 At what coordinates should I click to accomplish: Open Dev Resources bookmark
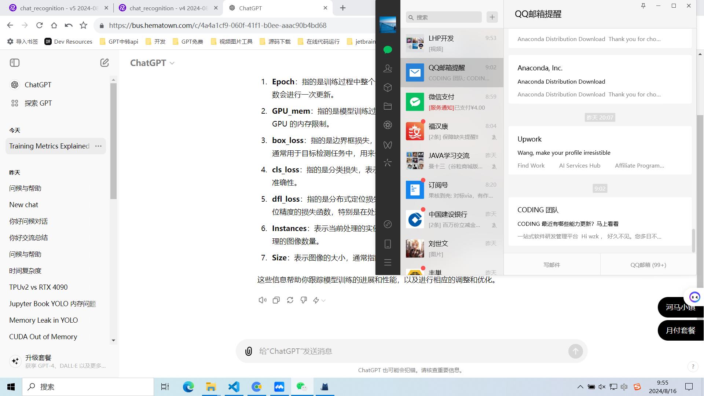click(x=69, y=41)
